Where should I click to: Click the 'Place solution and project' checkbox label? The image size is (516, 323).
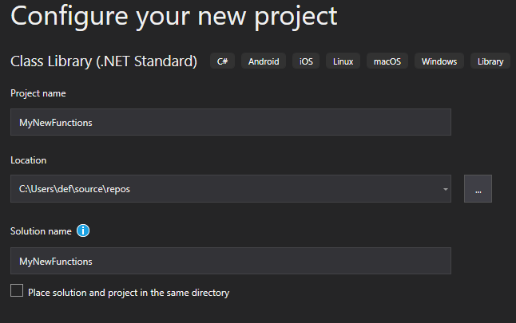pos(129,293)
